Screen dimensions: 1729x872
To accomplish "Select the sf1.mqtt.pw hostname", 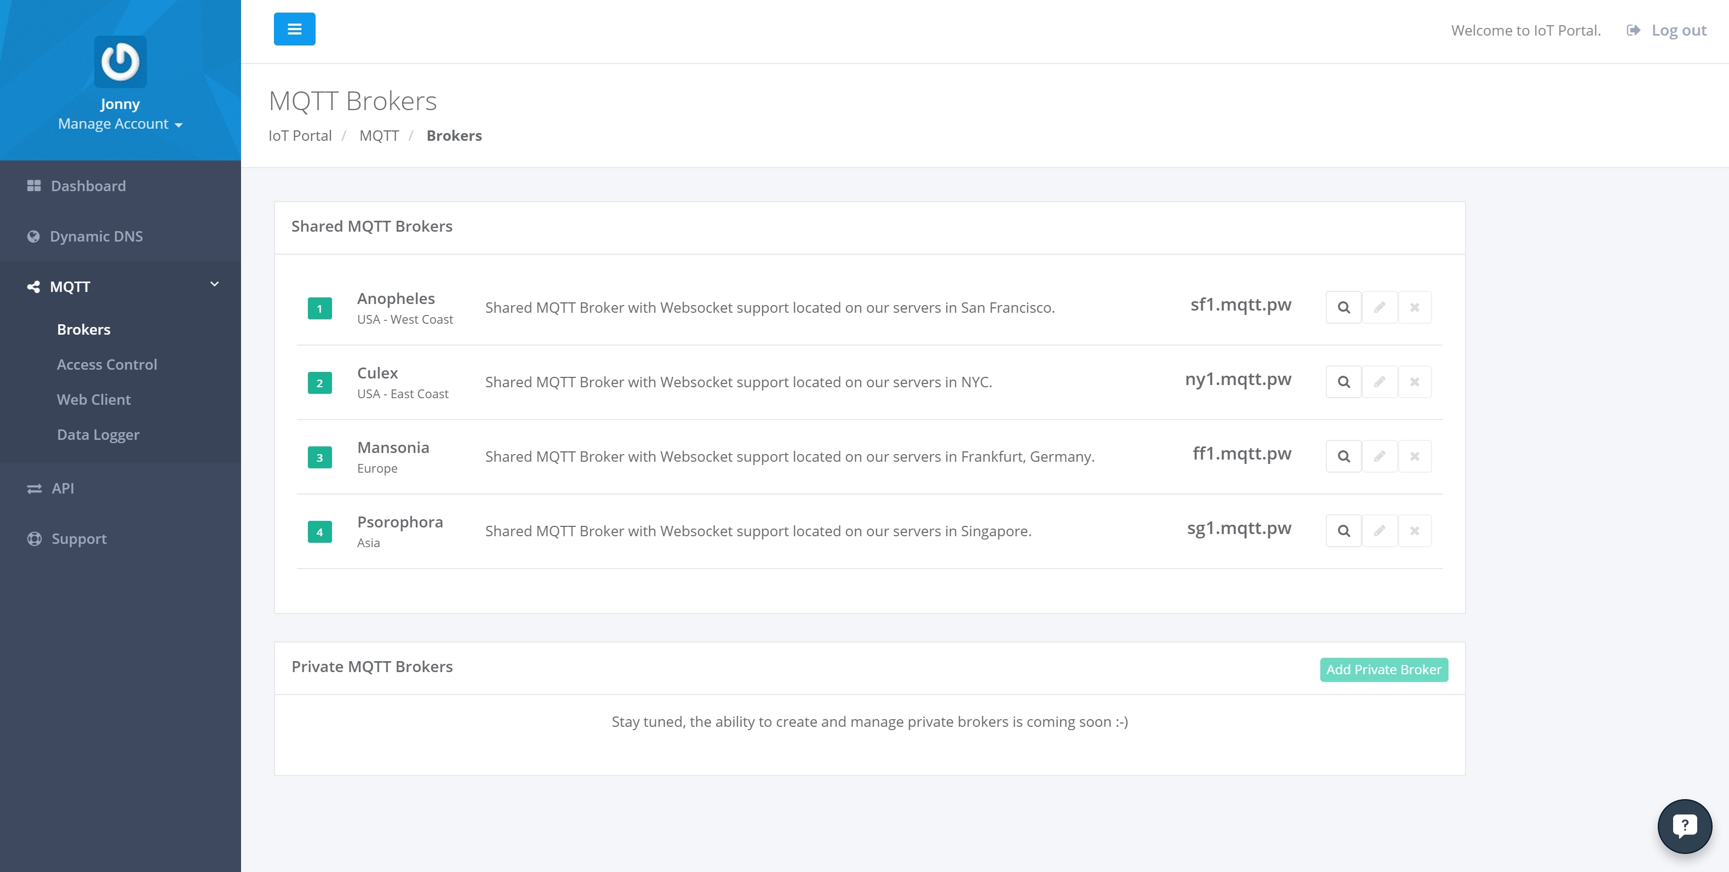I will 1240,306.
